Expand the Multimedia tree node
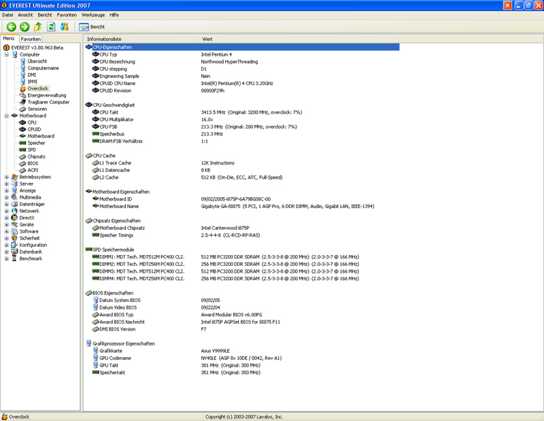 click(7, 197)
